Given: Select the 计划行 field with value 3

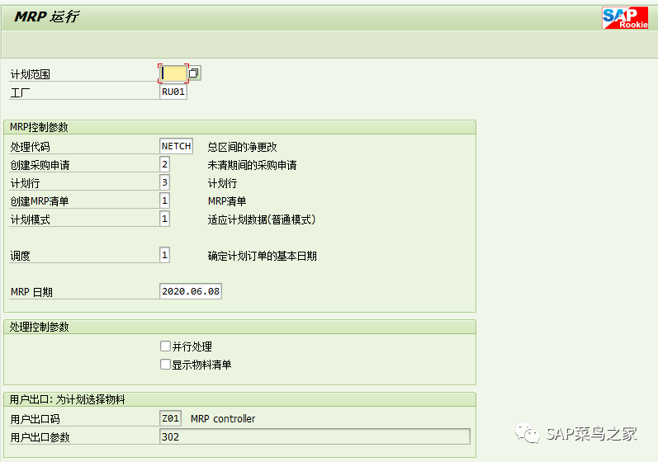Looking at the screenshot, I should (164, 182).
